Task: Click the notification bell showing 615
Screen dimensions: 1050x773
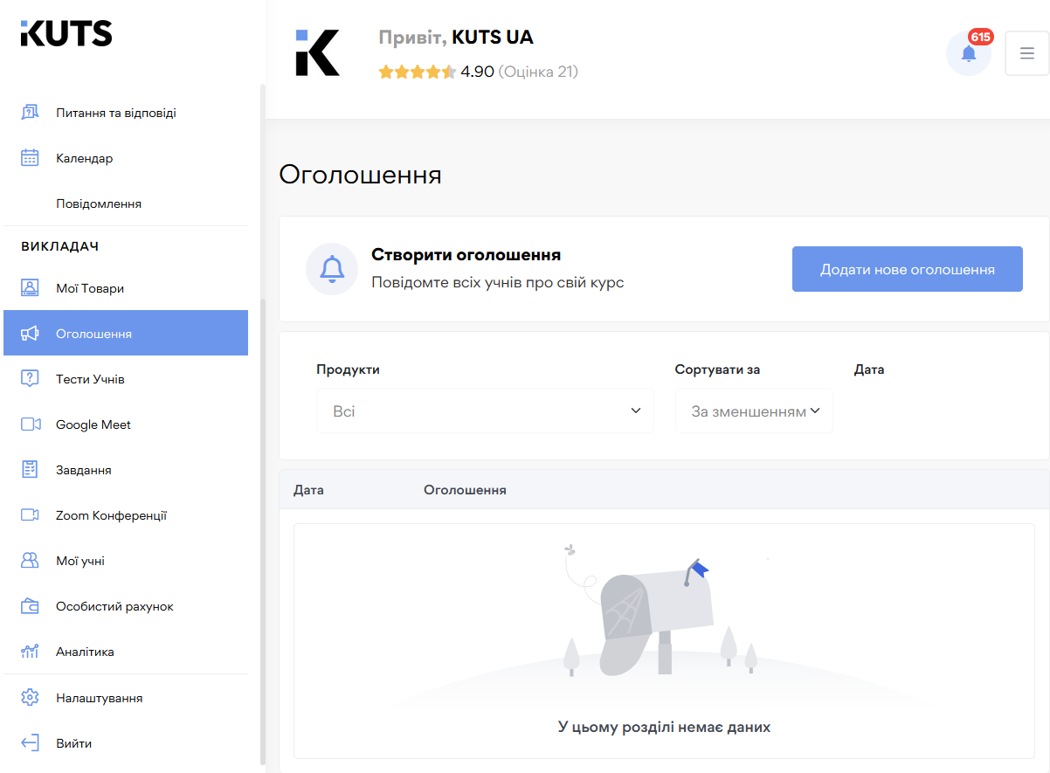Action: pyautogui.click(x=968, y=52)
